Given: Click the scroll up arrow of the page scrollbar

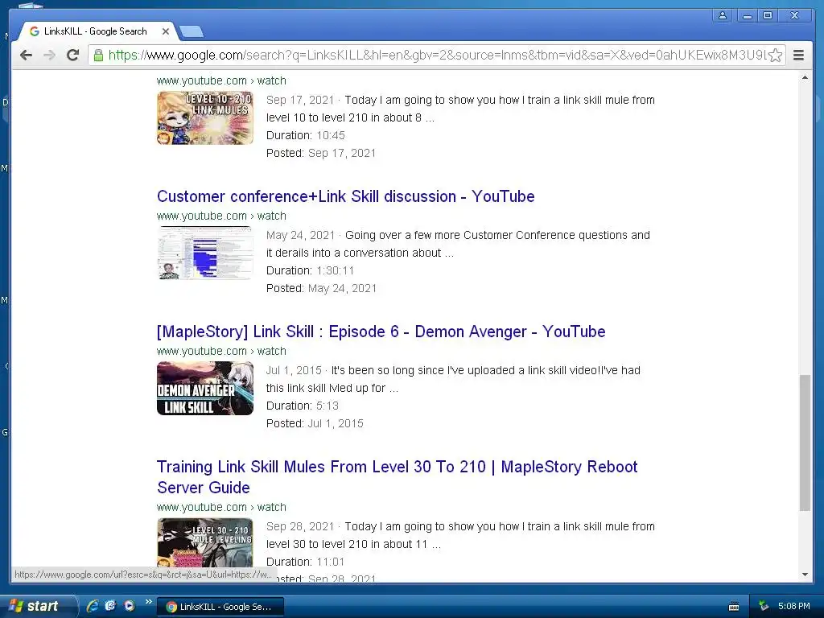Looking at the screenshot, I should click(805, 78).
